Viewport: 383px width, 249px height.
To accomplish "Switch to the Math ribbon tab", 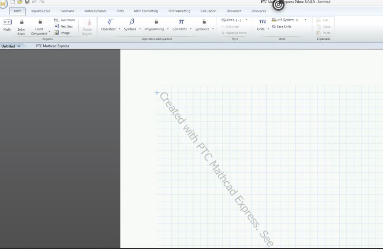I will [x=17, y=11].
